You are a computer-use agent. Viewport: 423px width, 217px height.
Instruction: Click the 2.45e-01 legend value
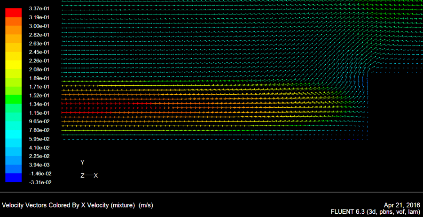(39, 52)
